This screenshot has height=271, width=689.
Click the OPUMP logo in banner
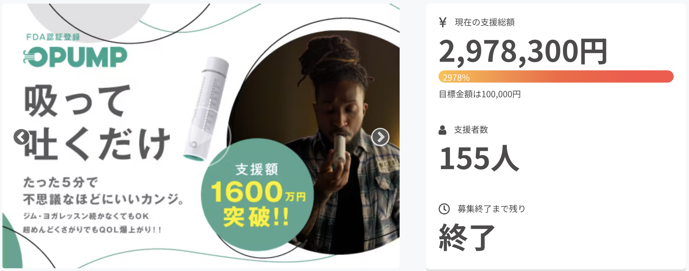coord(75,57)
